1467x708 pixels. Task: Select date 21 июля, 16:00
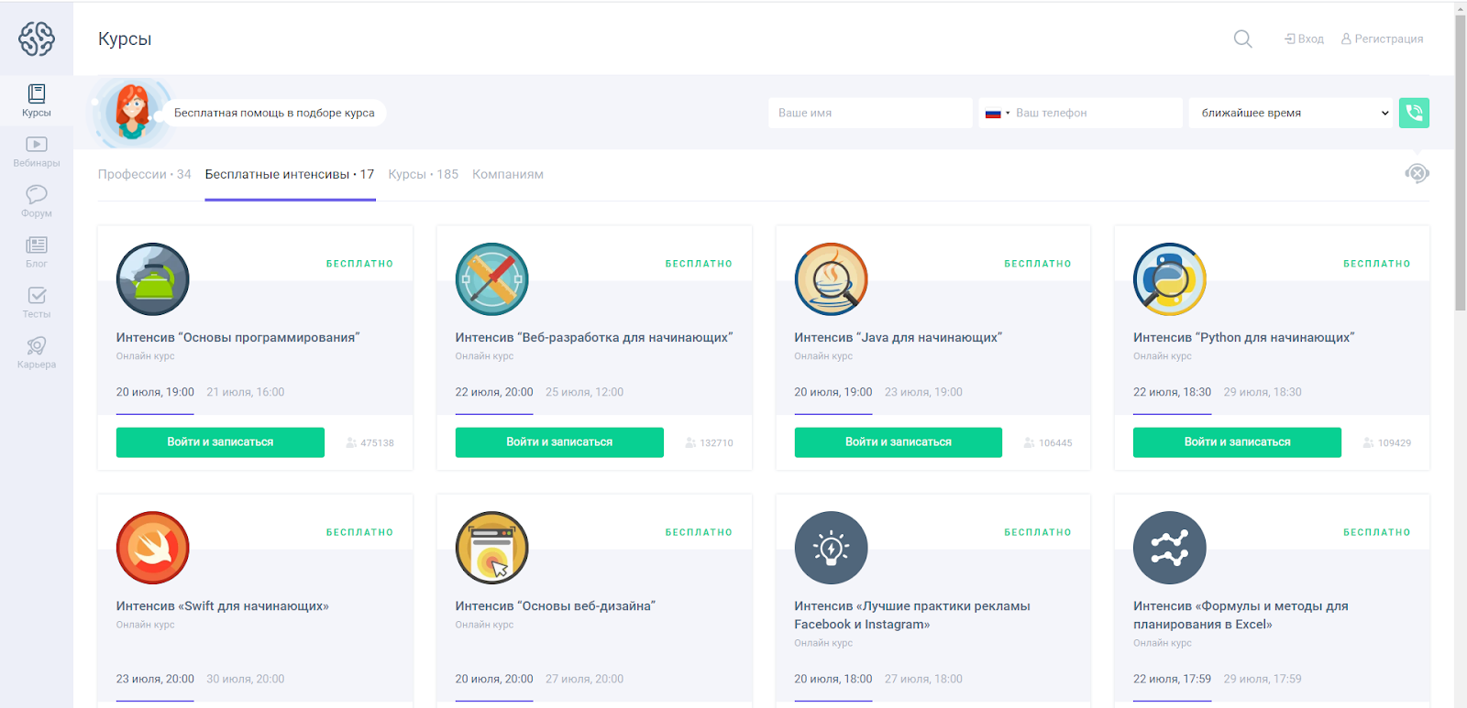[x=246, y=392]
